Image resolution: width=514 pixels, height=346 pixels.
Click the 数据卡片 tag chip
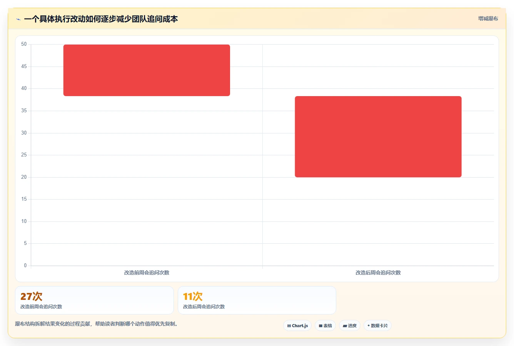(377, 326)
